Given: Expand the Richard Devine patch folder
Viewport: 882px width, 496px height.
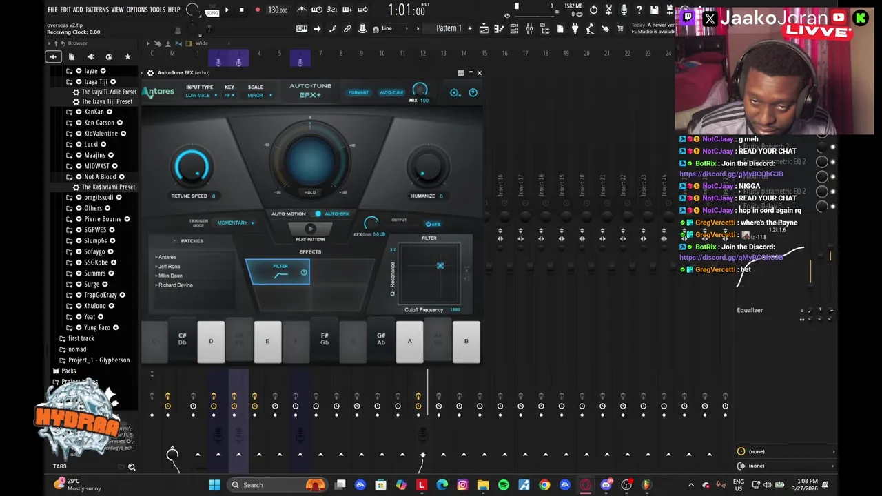Looking at the screenshot, I should [x=175, y=285].
